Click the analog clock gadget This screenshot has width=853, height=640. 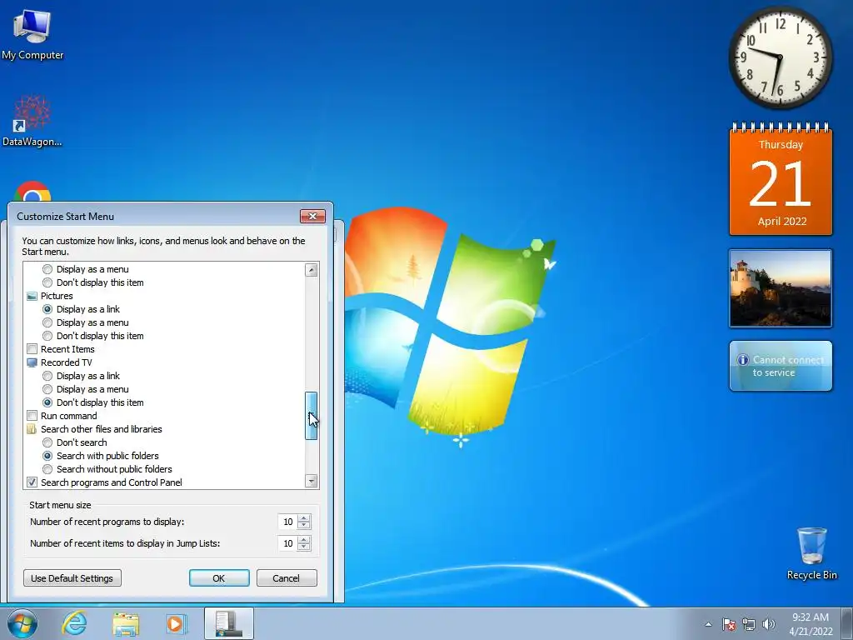coord(780,57)
